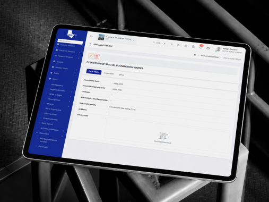Click the application logo atop the blue sidebar
This screenshot has width=269, height=202.
72,34
